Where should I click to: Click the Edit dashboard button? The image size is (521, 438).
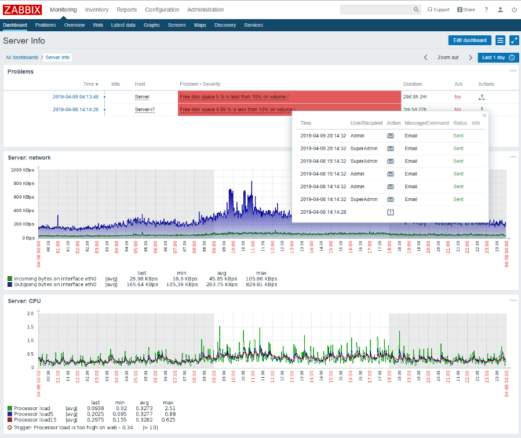(x=469, y=40)
